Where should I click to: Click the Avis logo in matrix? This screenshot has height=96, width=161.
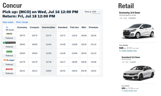pyautogui.click(x=9, y=69)
